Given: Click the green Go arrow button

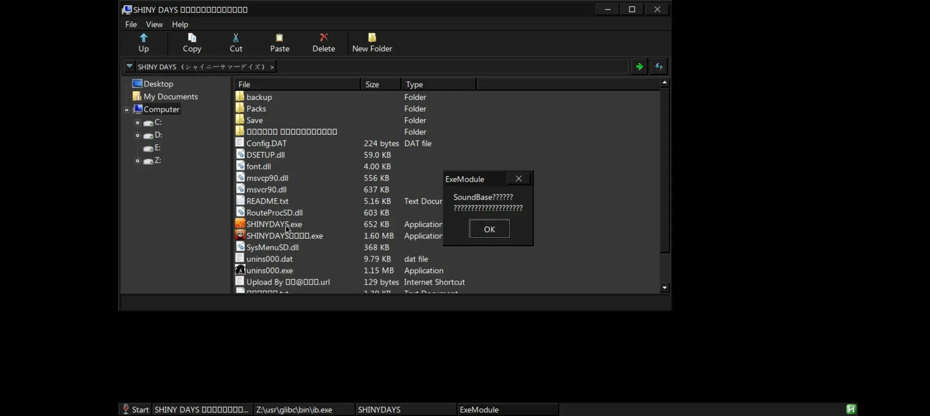Looking at the screenshot, I should point(639,66).
